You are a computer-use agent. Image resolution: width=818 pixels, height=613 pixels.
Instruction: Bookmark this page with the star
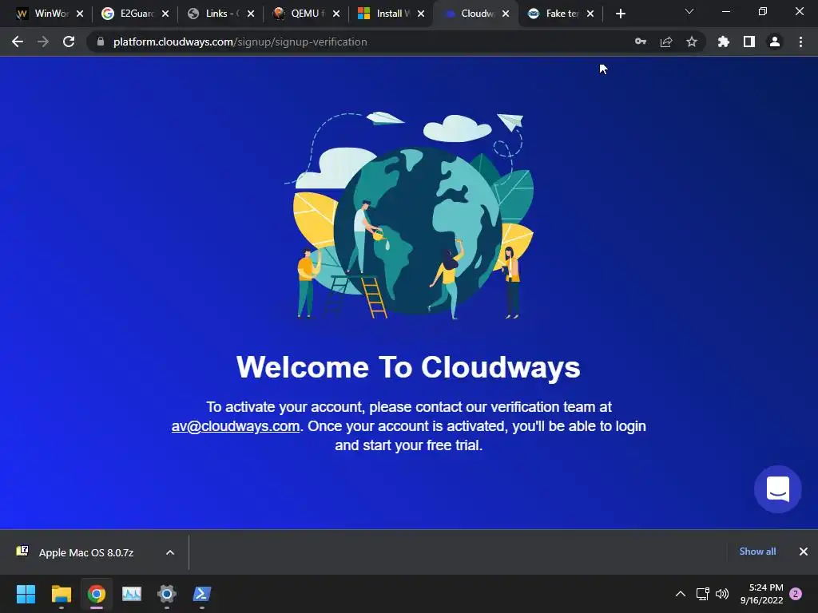[692, 42]
